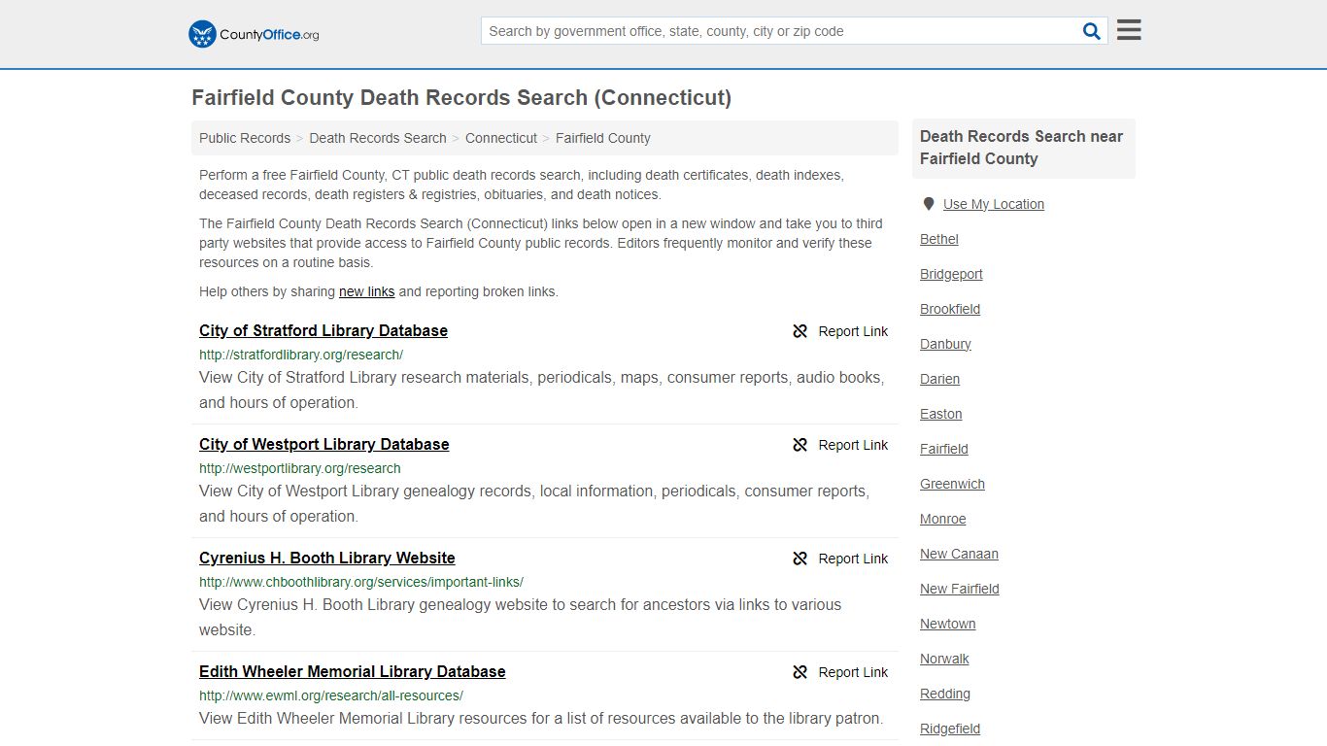The image size is (1327, 746).
Task: Open Cyrenius H. Booth Library Website
Action: pyautogui.click(x=327, y=558)
